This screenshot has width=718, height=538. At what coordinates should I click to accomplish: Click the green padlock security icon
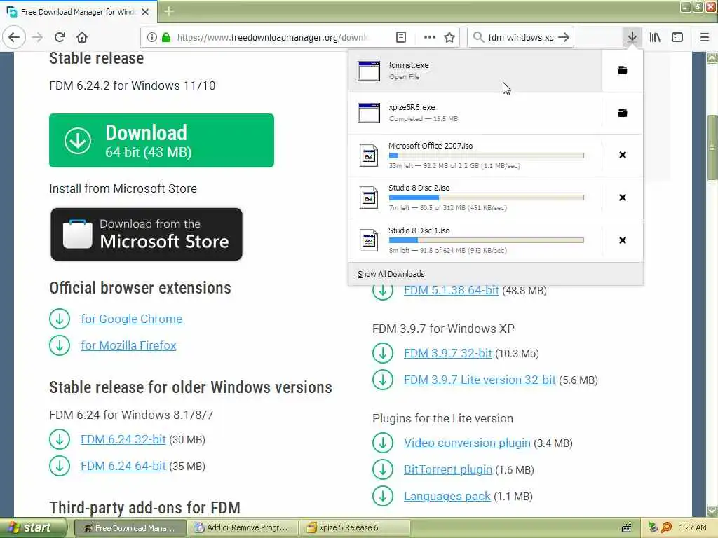(x=166, y=37)
